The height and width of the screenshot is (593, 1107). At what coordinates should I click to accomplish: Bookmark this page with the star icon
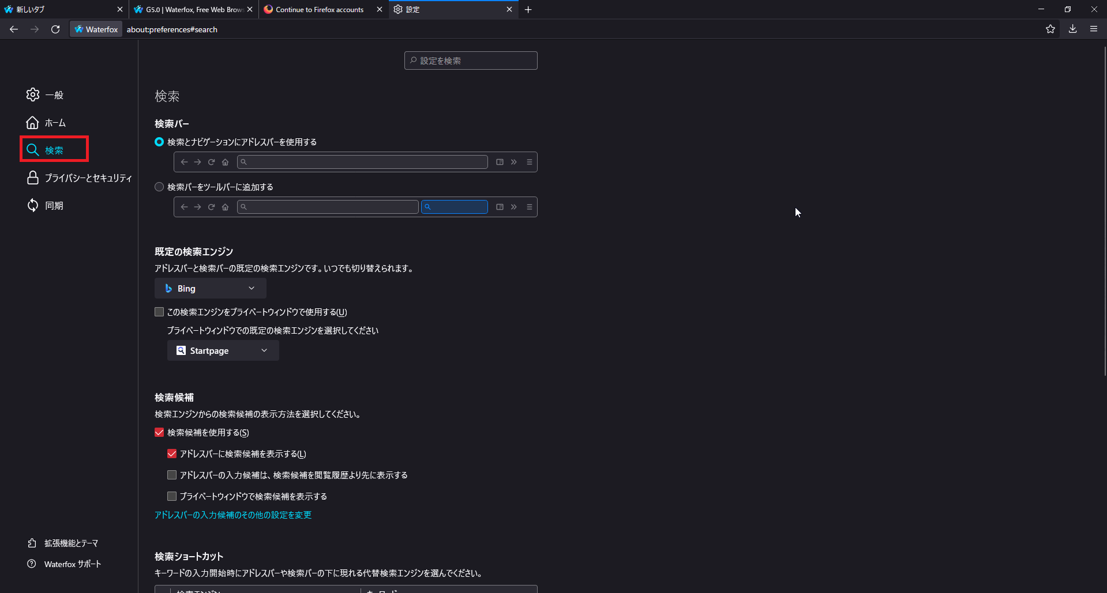(1050, 29)
